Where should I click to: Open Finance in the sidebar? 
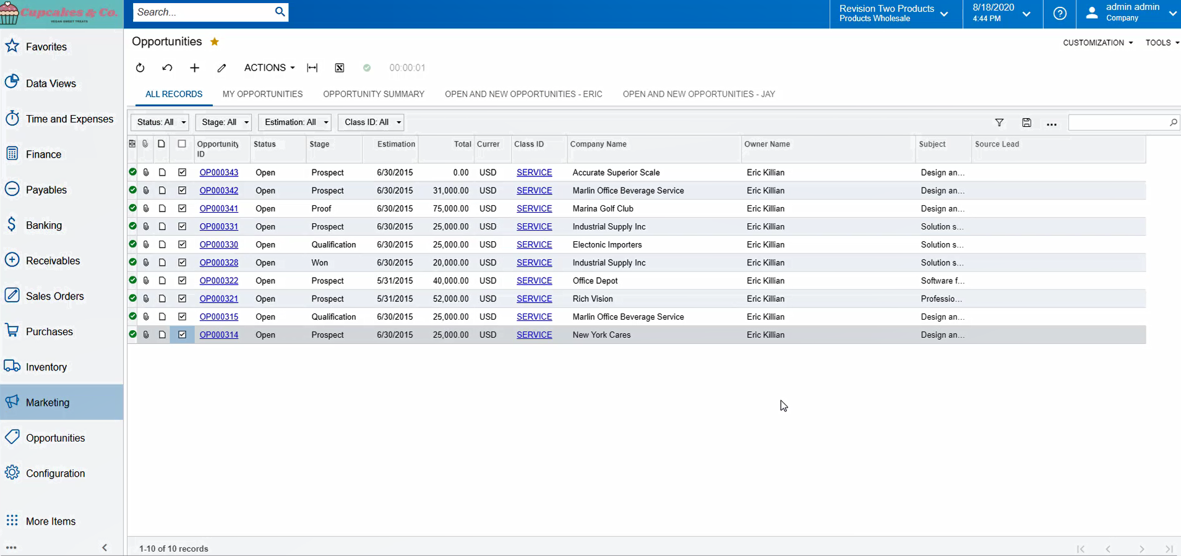pyautogui.click(x=62, y=154)
